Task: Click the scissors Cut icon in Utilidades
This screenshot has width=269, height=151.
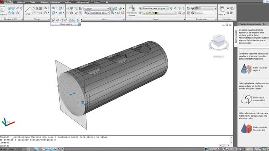Action: click(228, 8)
